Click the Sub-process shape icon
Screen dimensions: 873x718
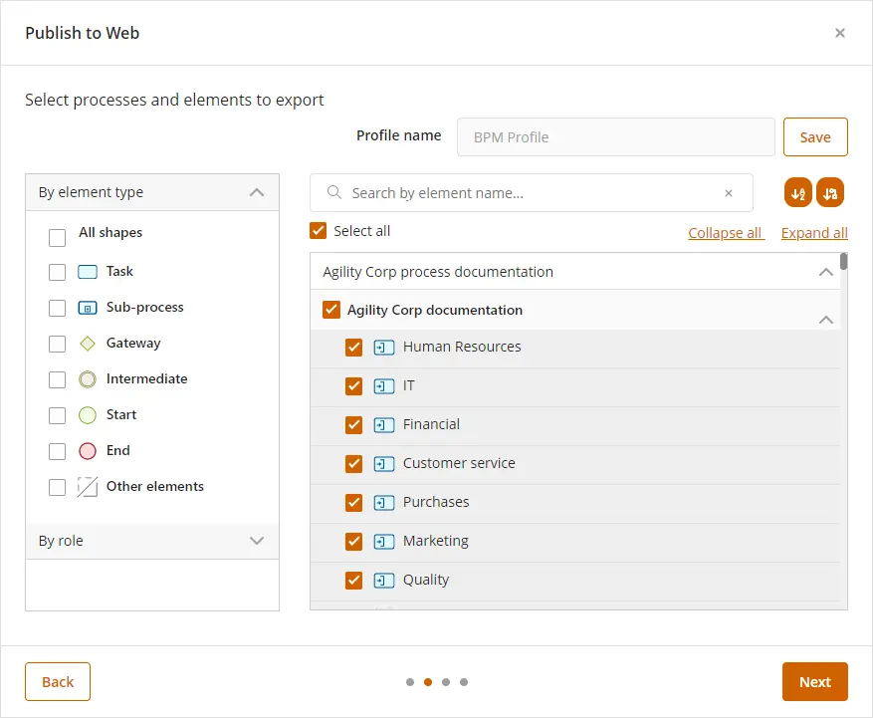(88, 308)
